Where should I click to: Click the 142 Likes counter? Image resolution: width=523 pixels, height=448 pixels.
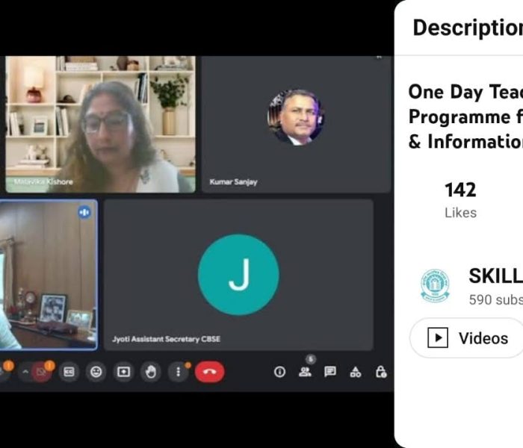(x=461, y=199)
